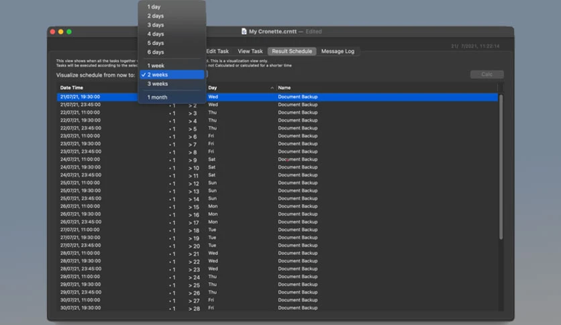Close the window with red button
The height and width of the screenshot is (325, 561).
(52, 32)
